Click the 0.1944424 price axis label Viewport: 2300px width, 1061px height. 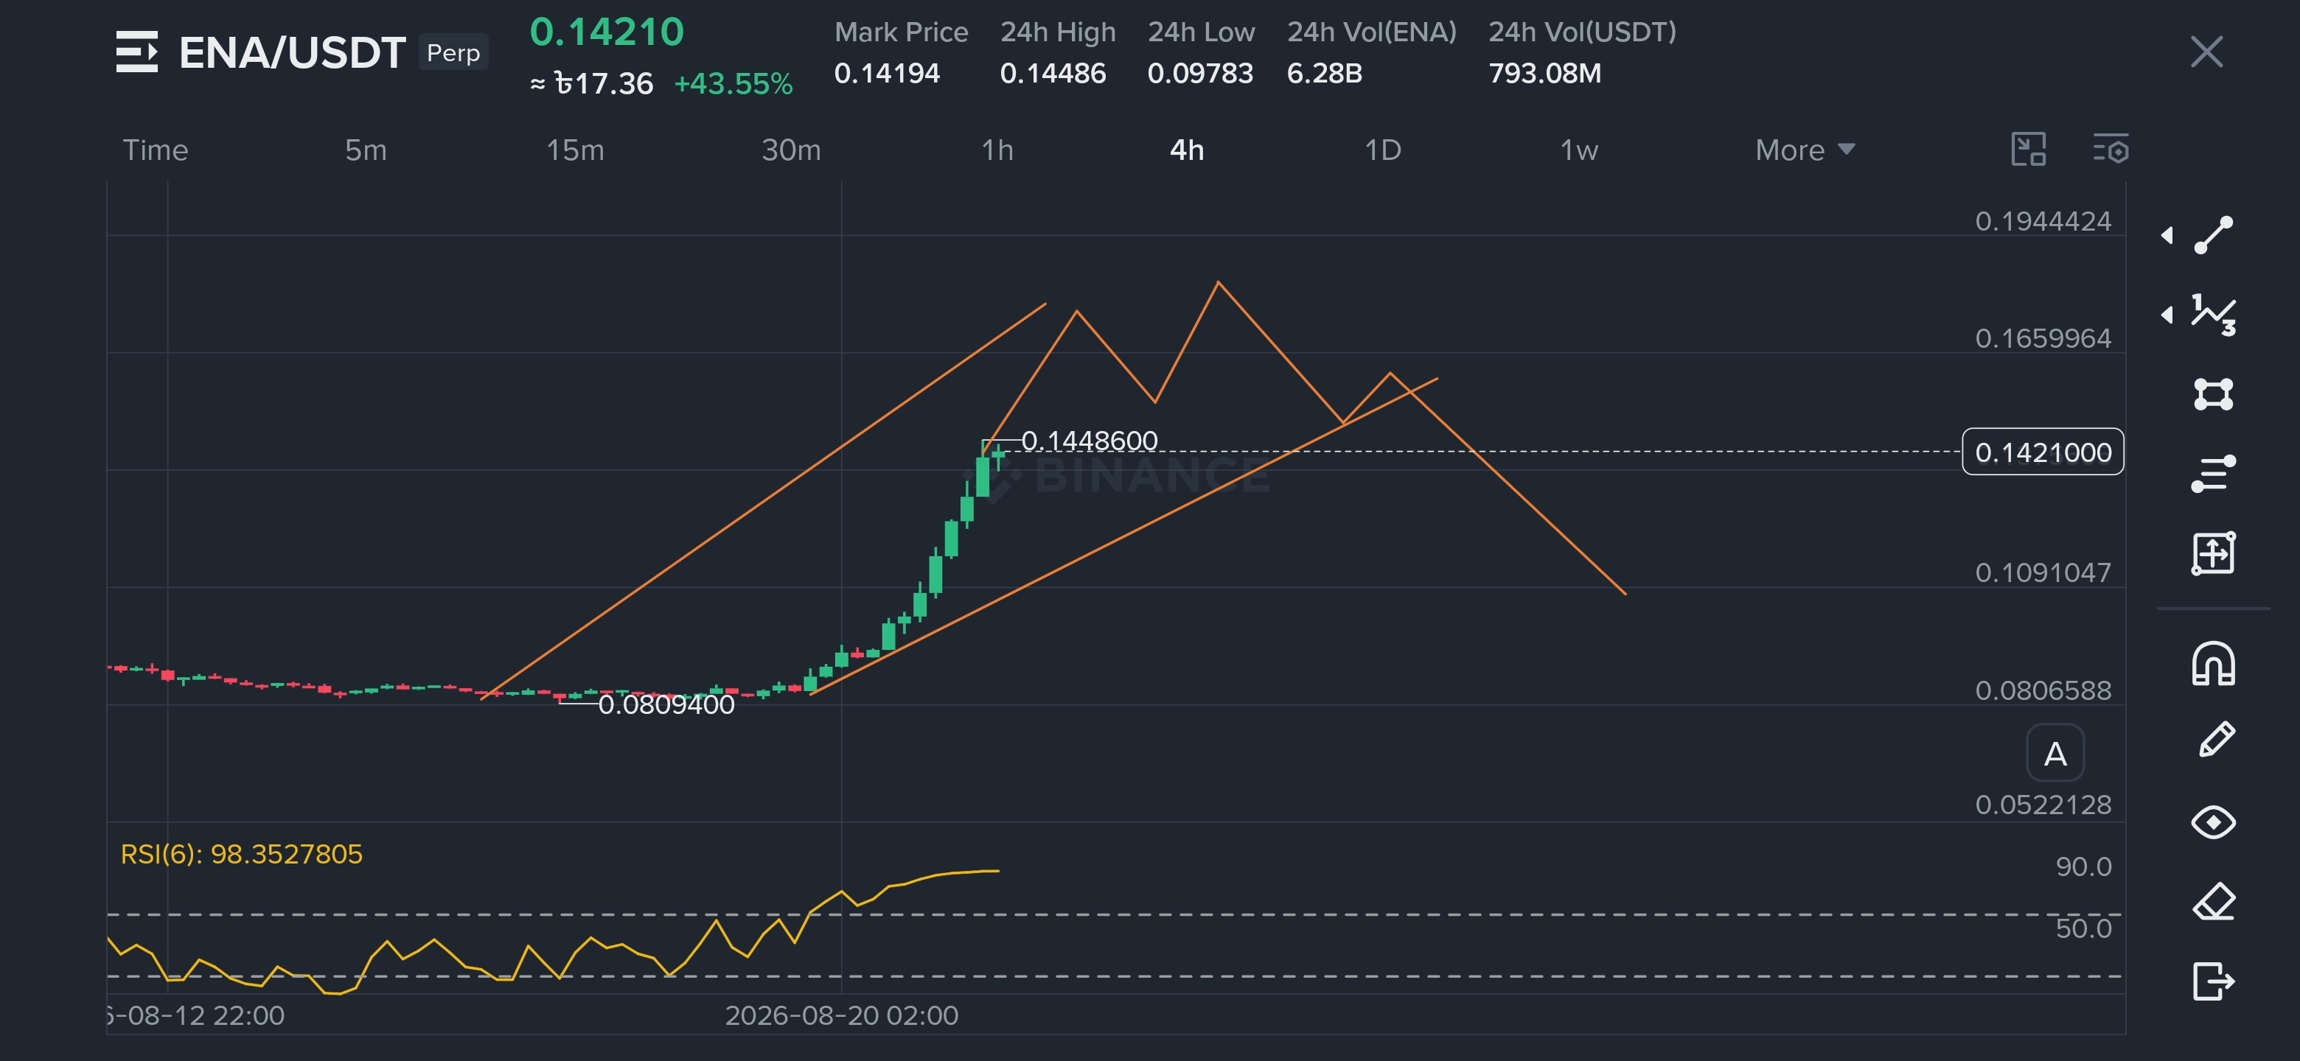coord(2043,221)
